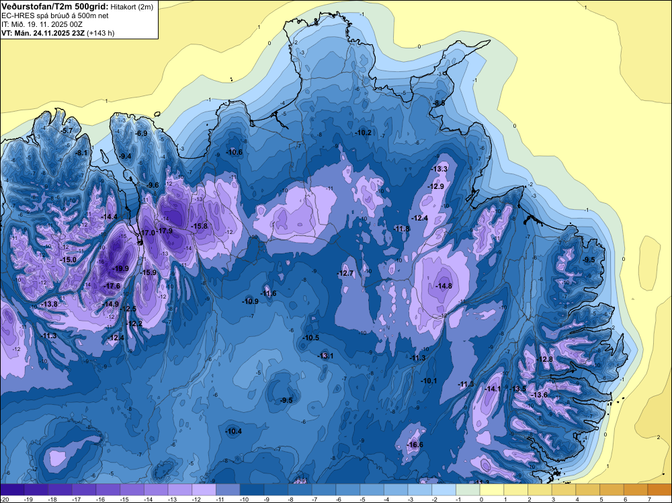Image resolution: width=672 pixels, height=503 pixels.
Task: Click the -12.2 temperature label
Action: (x=134, y=323)
